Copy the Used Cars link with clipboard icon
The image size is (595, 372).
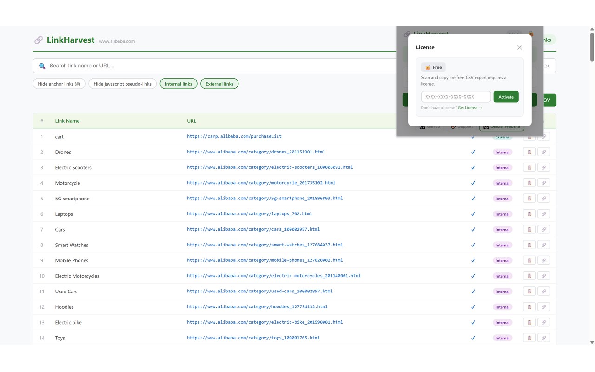[529, 292]
